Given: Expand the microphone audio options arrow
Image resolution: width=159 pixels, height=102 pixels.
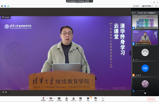Looking at the screenshot, I should [47, 98].
